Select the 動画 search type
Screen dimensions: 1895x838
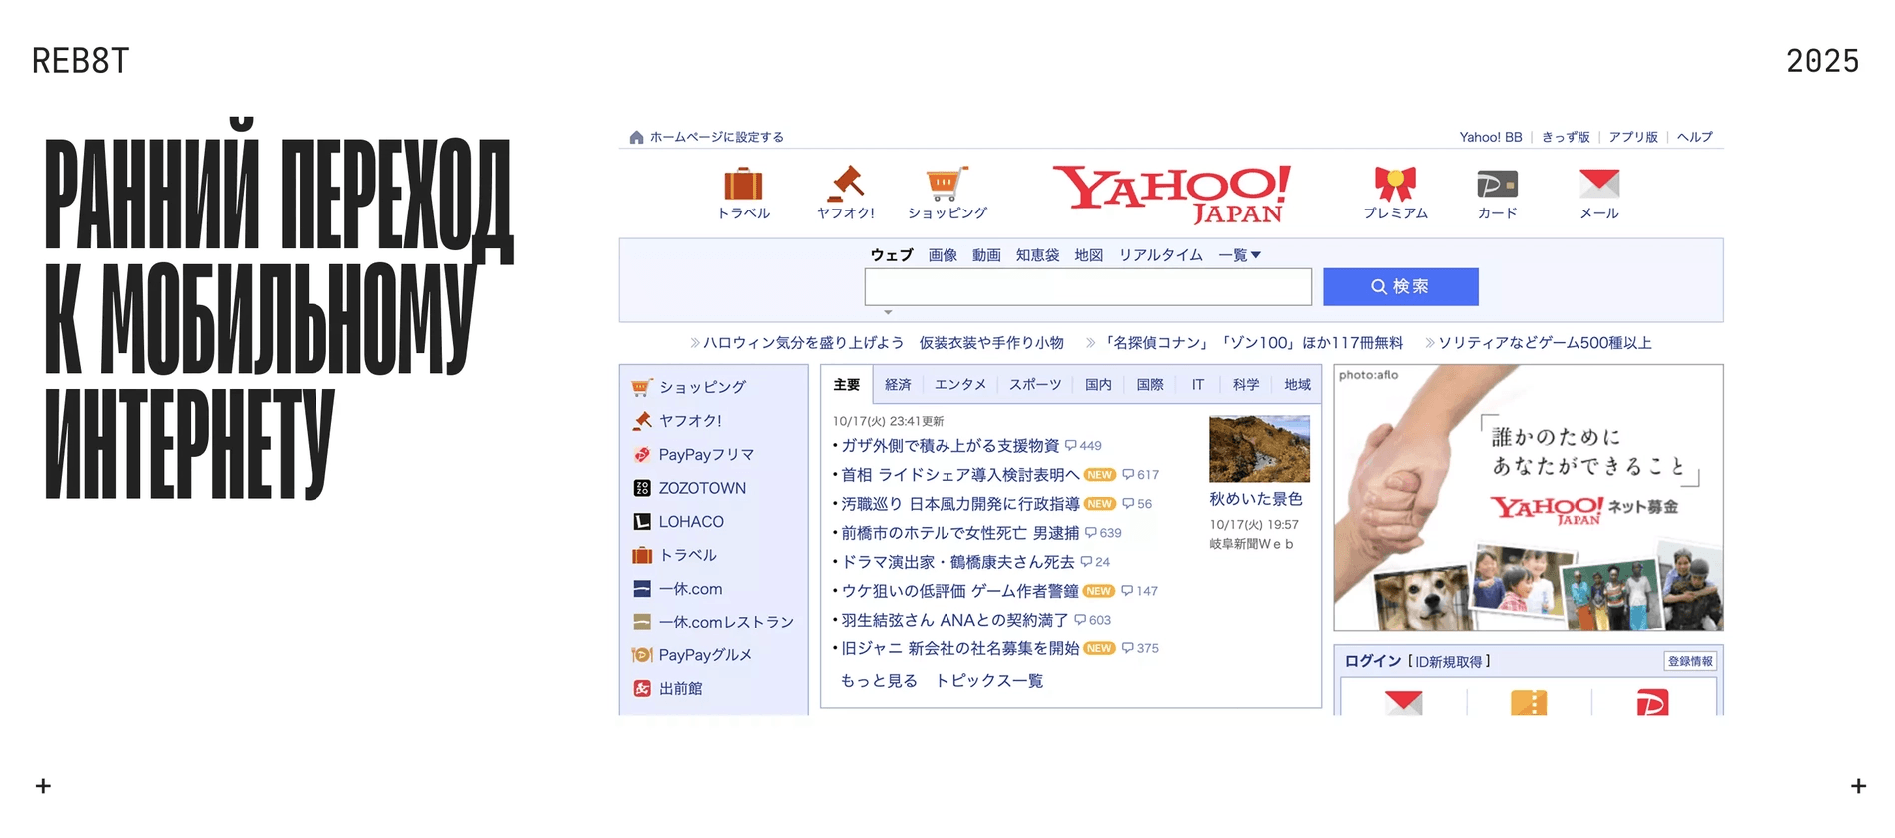[986, 255]
